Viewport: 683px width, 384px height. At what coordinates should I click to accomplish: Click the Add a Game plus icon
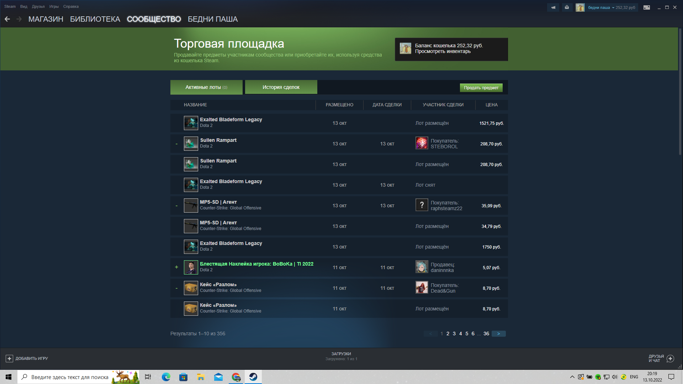[x=10, y=359]
